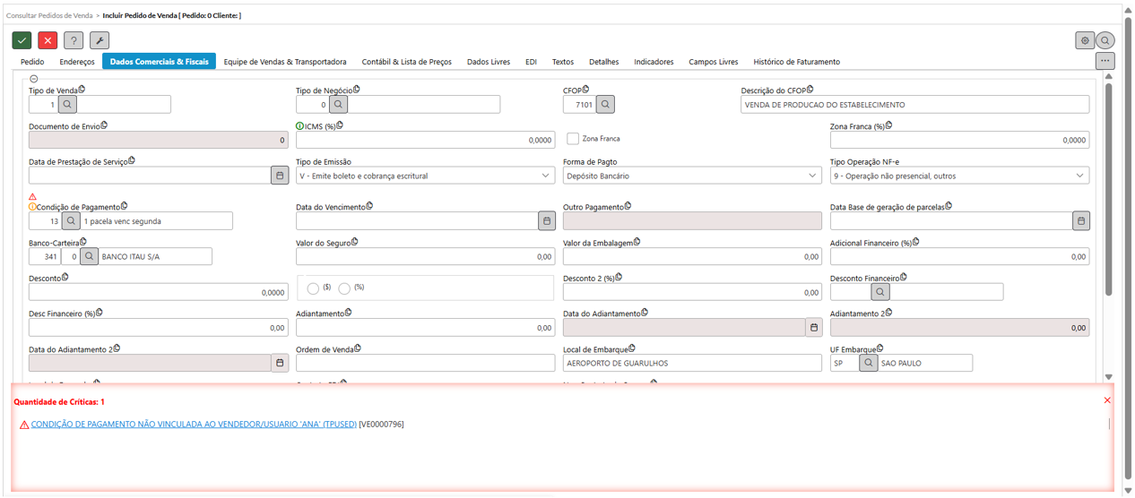Click the Adicional Financeiro (%) input field
This screenshot has height=498, width=1135.
pos(959,256)
